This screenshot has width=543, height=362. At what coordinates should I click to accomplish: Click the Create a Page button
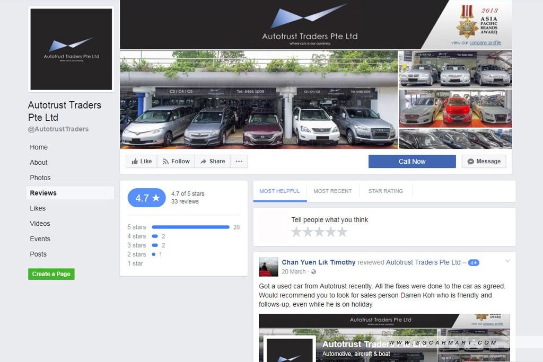pyautogui.click(x=51, y=274)
